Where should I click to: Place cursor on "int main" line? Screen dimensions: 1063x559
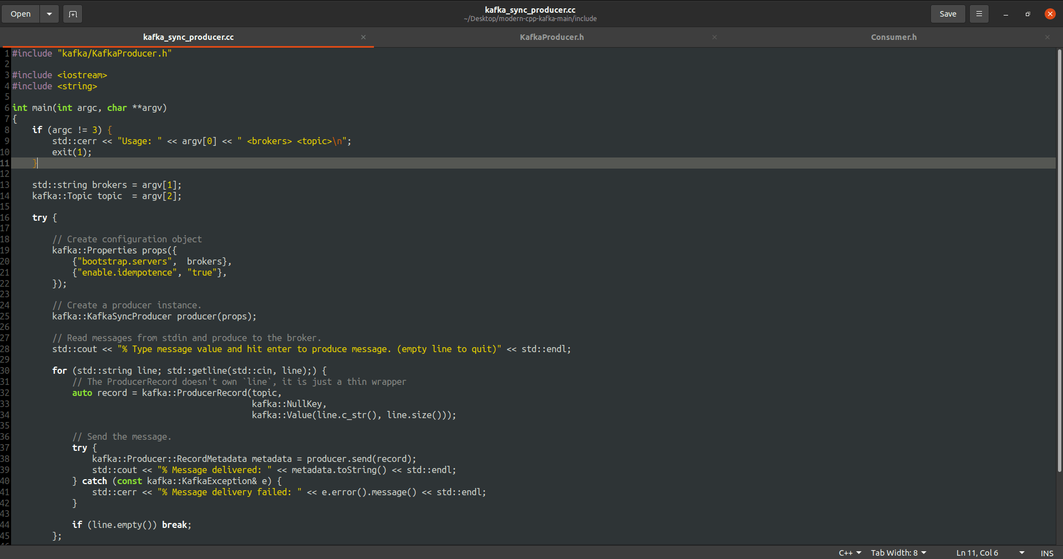click(x=89, y=108)
